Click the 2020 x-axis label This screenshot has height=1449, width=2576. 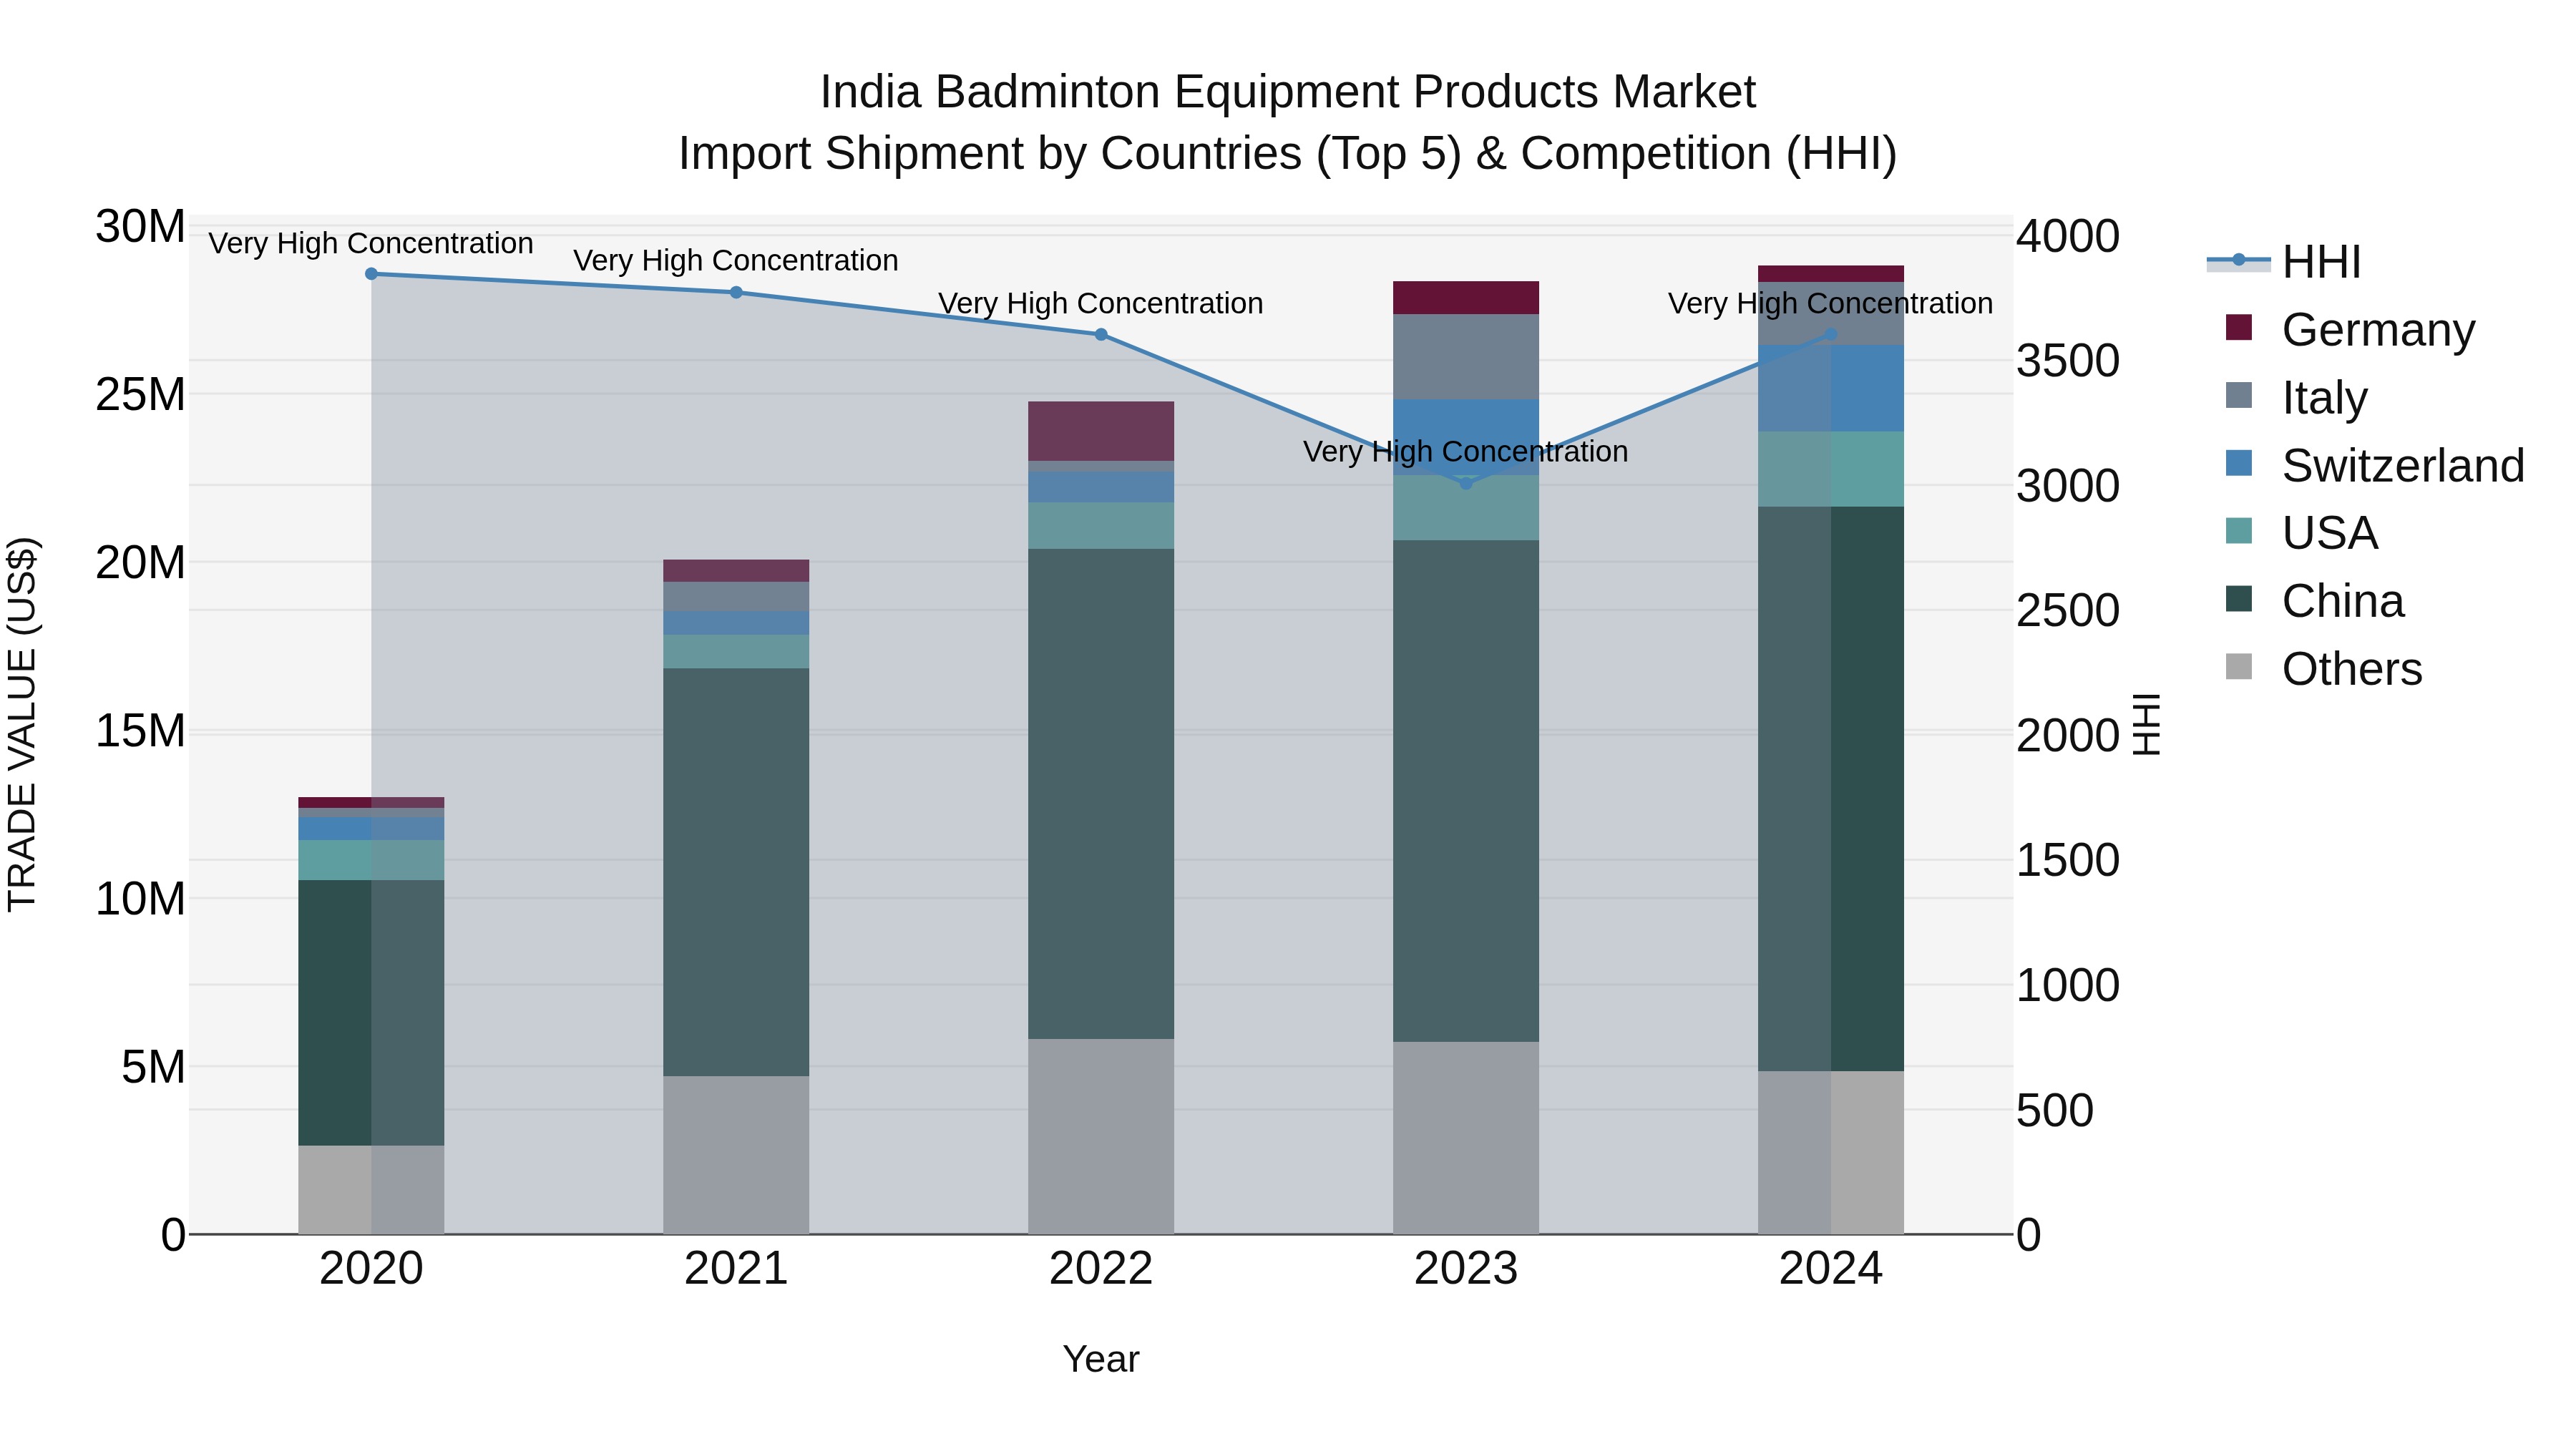click(371, 1269)
